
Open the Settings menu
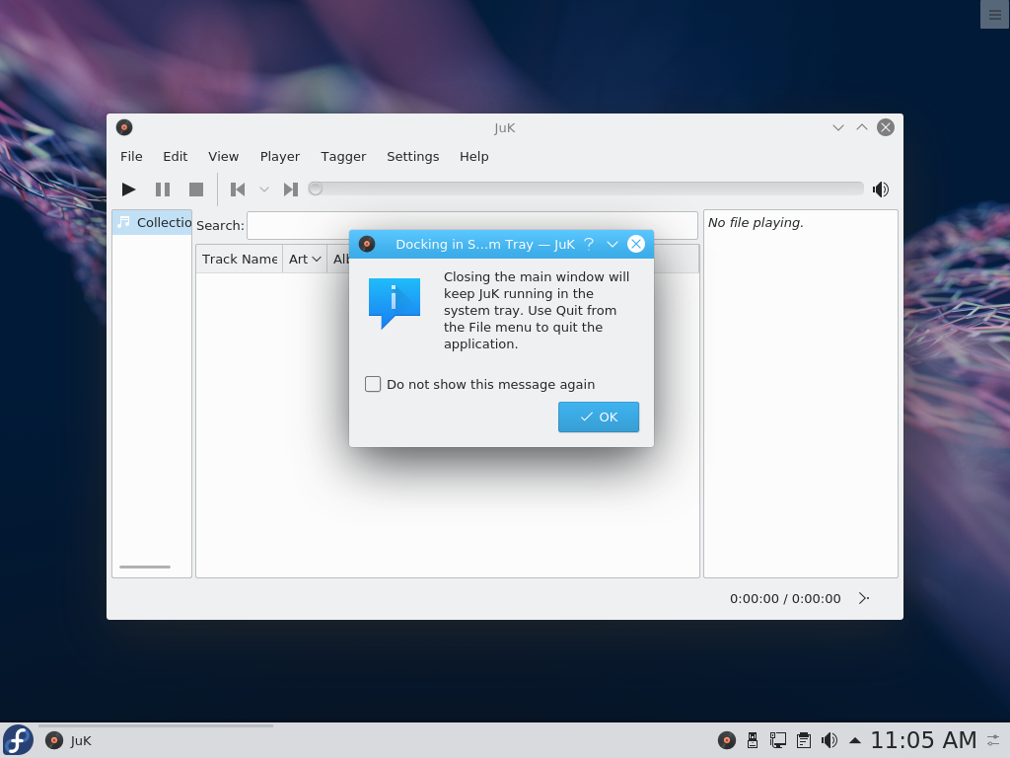[x=413, y=157]
